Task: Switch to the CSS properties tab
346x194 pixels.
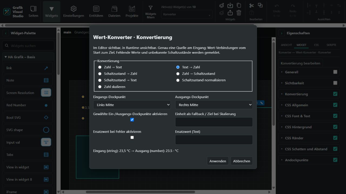Action: [x=316, y=45]
